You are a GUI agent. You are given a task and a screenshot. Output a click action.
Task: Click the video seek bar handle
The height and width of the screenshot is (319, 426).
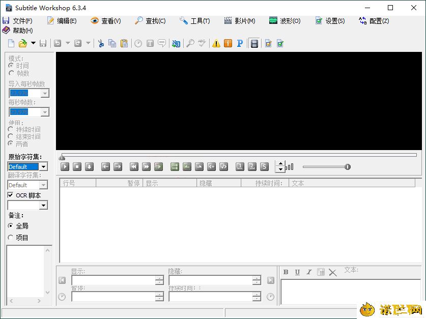pyautogui.click(x=62, y=157)
